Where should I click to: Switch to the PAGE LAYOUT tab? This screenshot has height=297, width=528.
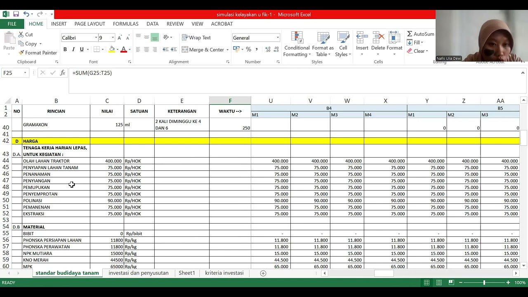(90, 24)
